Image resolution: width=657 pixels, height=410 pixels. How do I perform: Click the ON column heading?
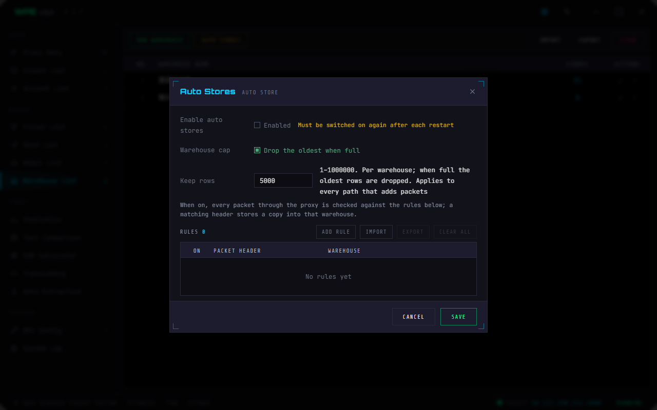click(x=197, y=251)
